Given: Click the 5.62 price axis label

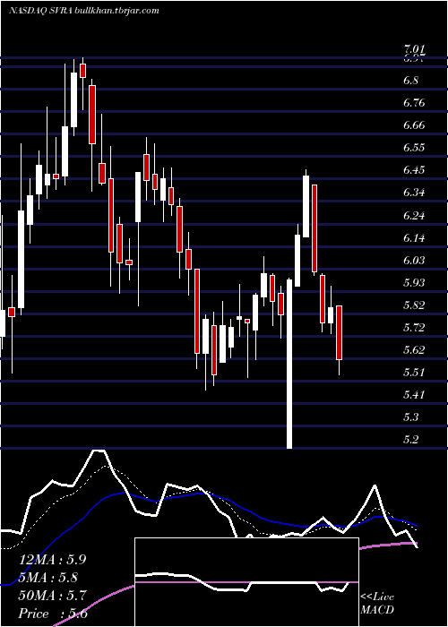Looking at the screenshot, I should point(414,350).
